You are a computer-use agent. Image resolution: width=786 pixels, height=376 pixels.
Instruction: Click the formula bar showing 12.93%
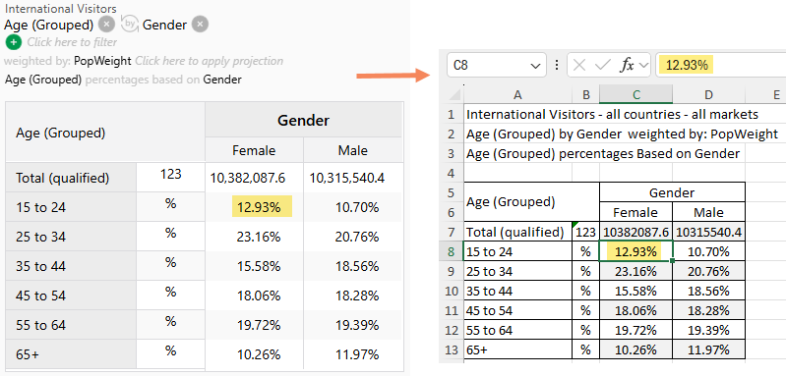[x=721, y=65]
